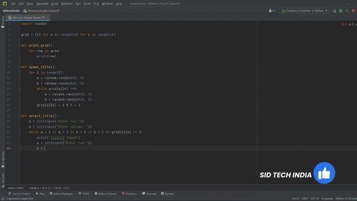Collapse the select_title function fold at line 18
Image resolution: width=357 pixels, height=201 pixels.
pos(20,116)
